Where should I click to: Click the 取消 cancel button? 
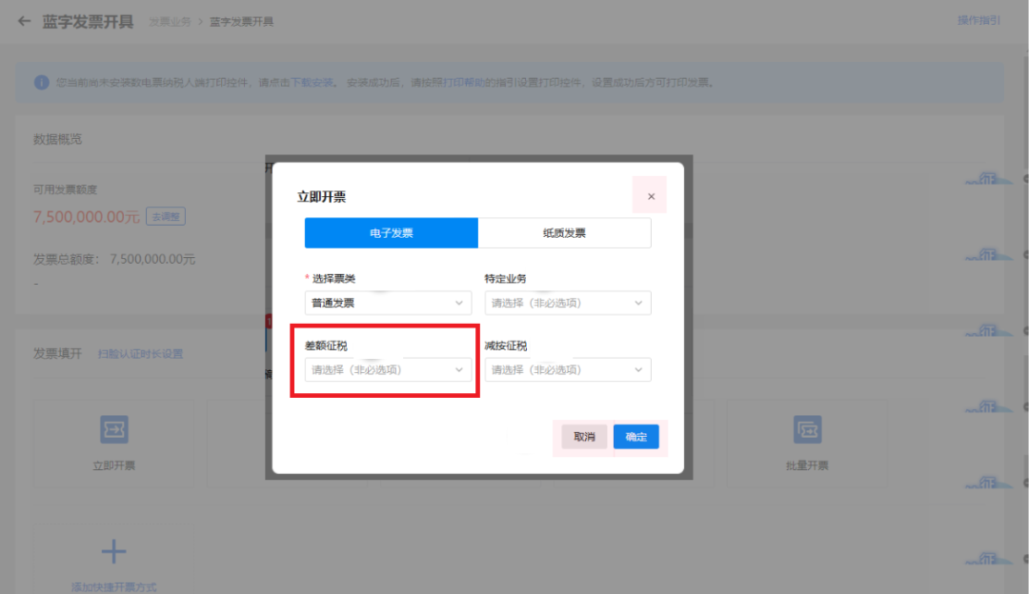(x=582, y=437)
